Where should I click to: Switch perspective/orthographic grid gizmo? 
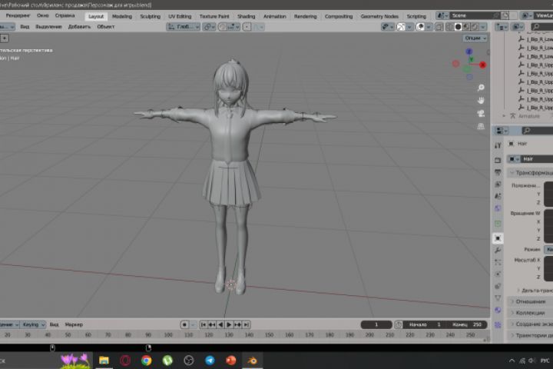coord(481,126)
